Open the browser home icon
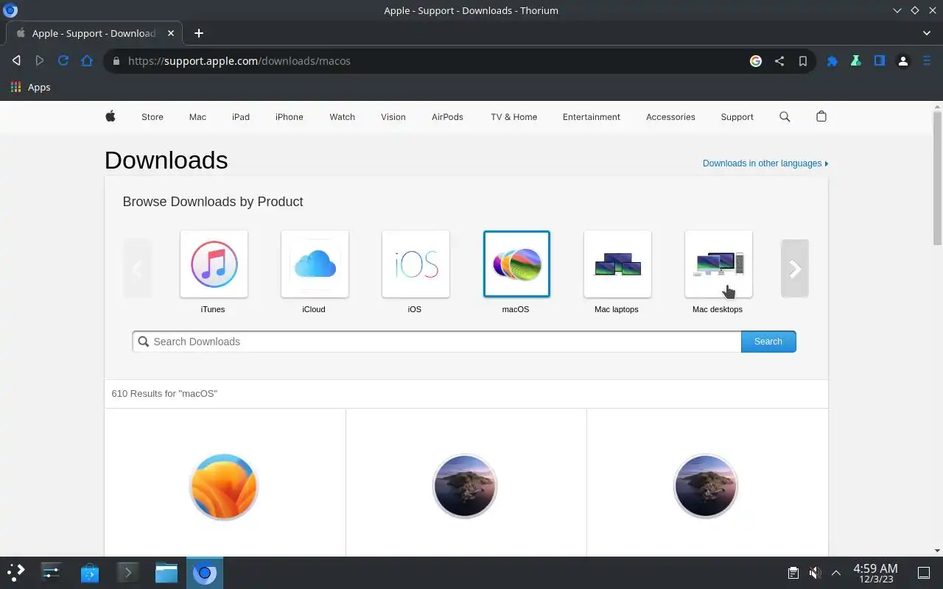This screenshot has height=589, width=943. coord(87,61)
